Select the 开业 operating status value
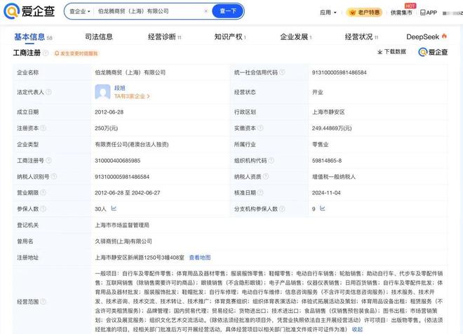The width and height of the screenshot is (463, 334). pyautogui.click(x=317, y=92)
